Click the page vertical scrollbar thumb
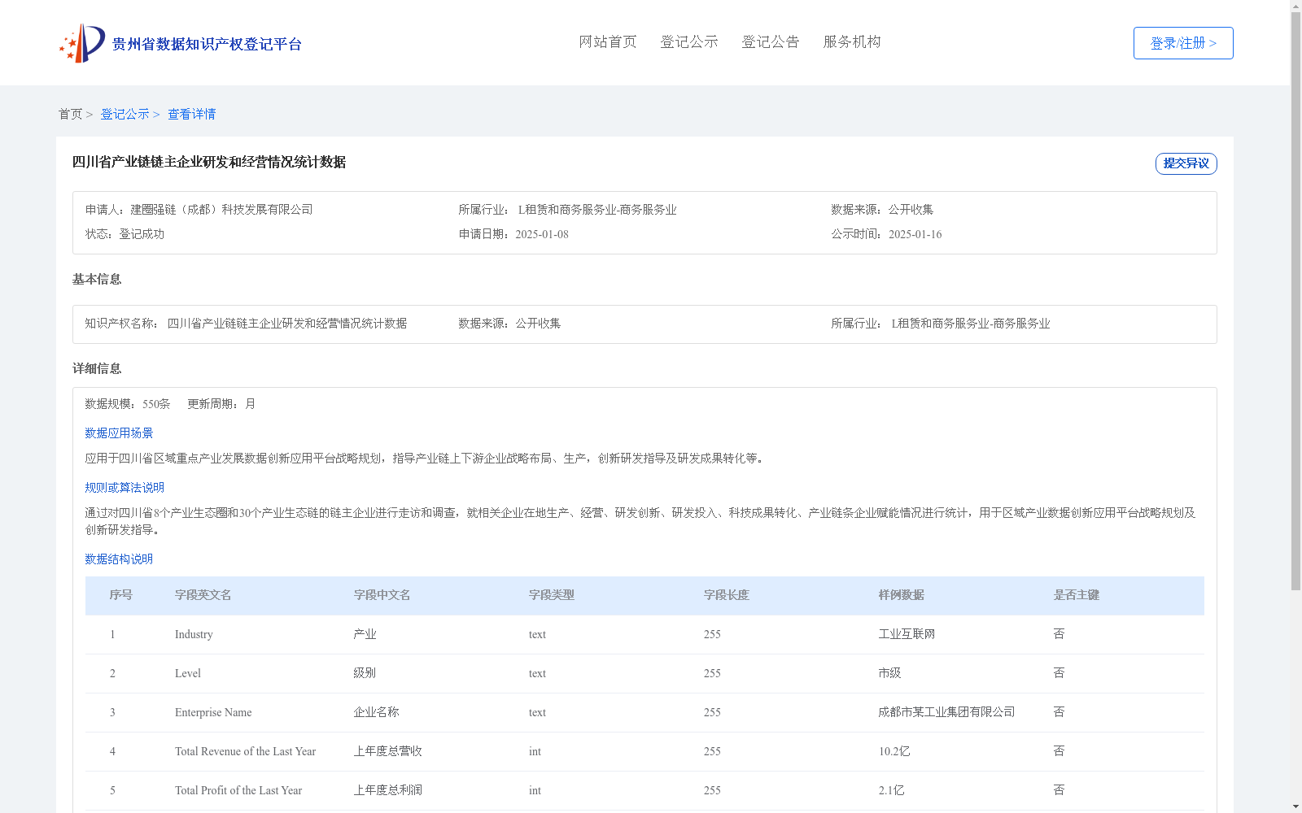This screenshot has height=813, width=1302. point(1295,301)
